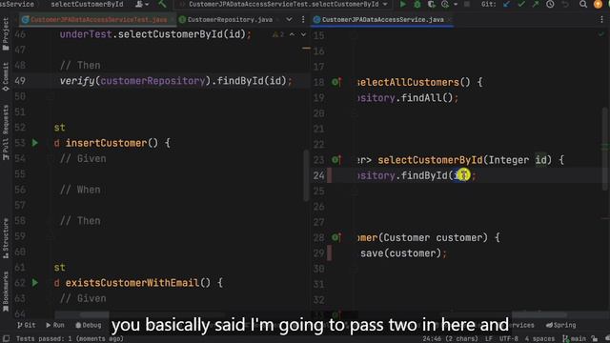The width and height of the screenshot is (610, 343).
Task: Push commits with Git arrow icon
Action: coord(536,4)
